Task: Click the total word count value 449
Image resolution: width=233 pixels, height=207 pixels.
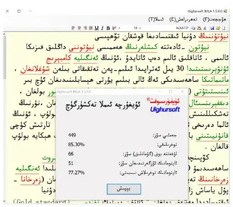Action: pyautogui.click(x=72, y=135)
